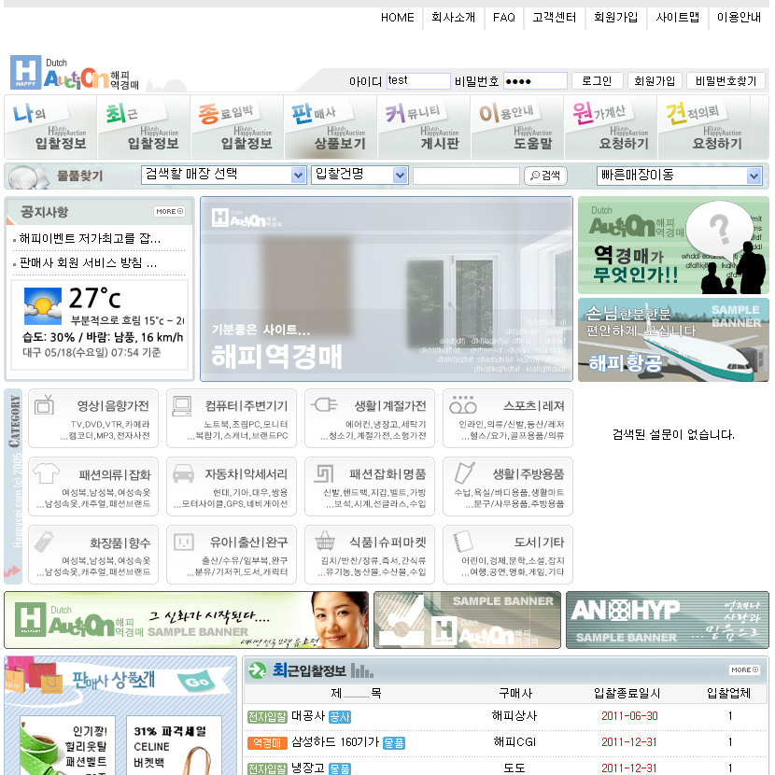775x775 pixels.
Task: Click the T-shirt icon for 패션의류|잡화
Action: coord(45,473)
